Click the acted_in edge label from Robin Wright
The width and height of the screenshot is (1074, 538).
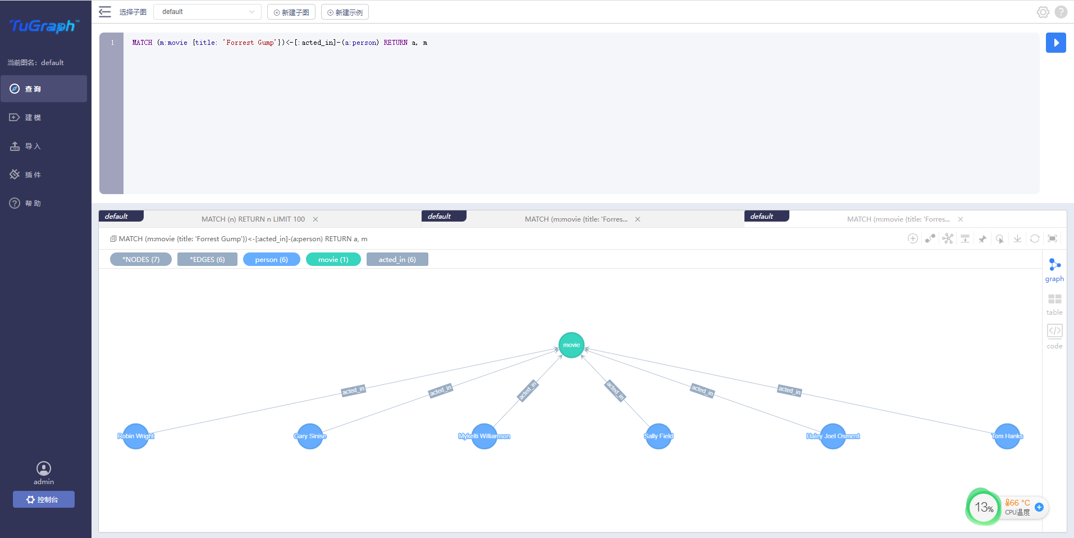pos(354,390)
